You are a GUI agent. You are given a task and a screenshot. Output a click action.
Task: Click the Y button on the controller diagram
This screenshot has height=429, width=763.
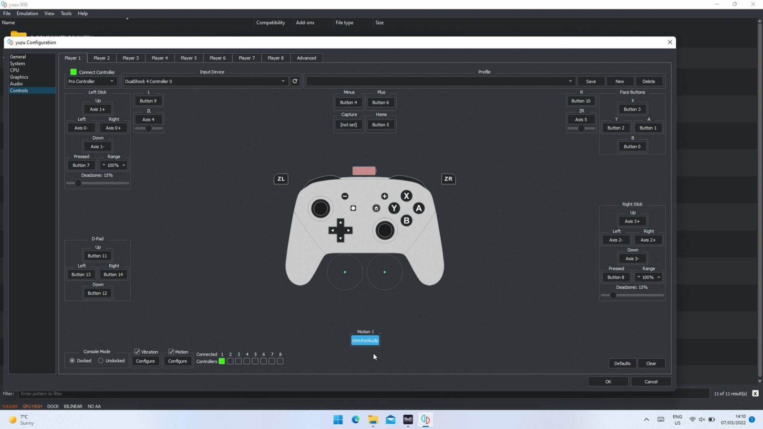tap(393, 208)
